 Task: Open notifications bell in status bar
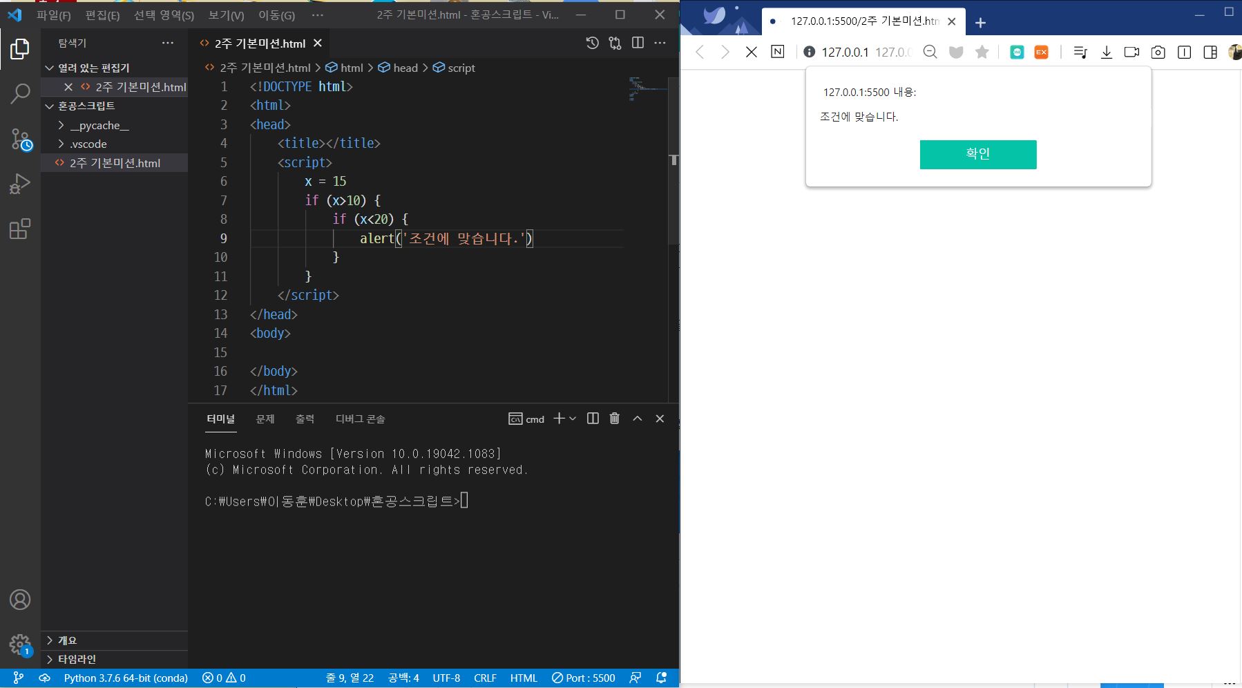[661, 678]
